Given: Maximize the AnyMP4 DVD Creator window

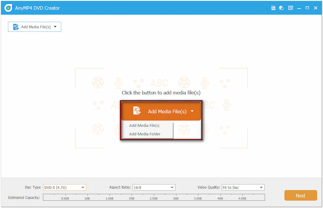Looking at the screenshot, I should pyautogui.click(x=307, y=8).
